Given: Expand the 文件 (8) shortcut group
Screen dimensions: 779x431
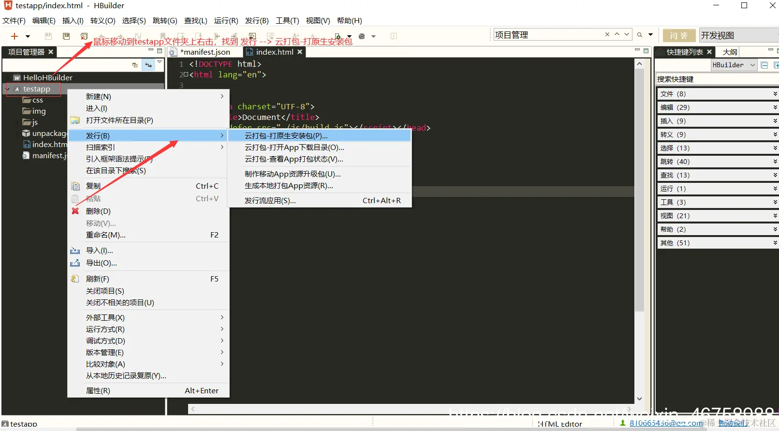Looking at the screenshot, I should 718,94.
